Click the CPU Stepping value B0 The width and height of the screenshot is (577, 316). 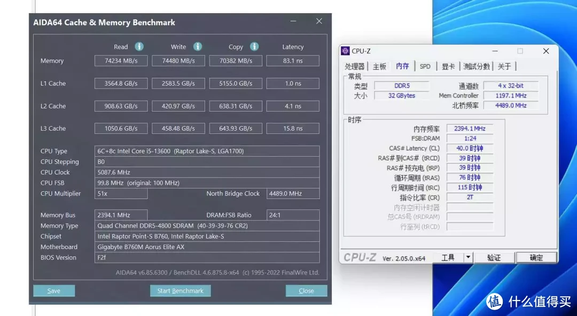point(207,161)
